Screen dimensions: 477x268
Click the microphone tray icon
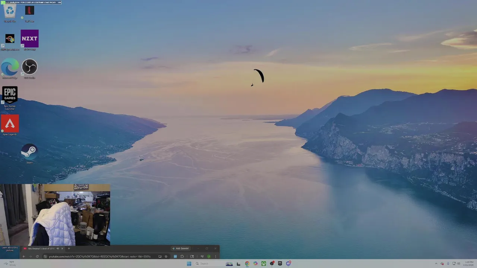tap(448, 264)
